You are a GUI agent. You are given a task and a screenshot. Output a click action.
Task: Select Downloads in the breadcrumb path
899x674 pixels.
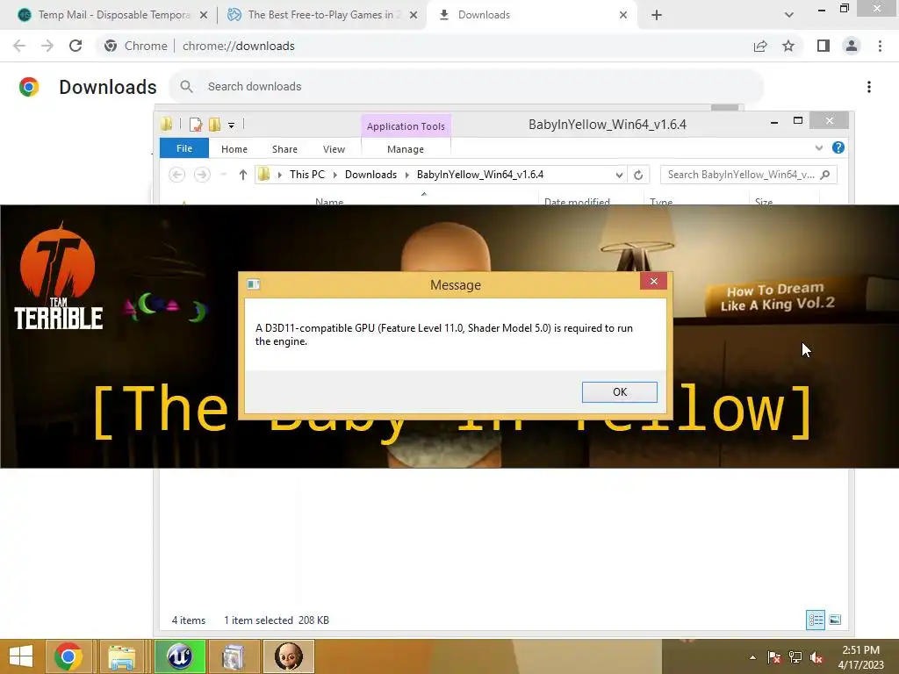(x=370, y=175)
